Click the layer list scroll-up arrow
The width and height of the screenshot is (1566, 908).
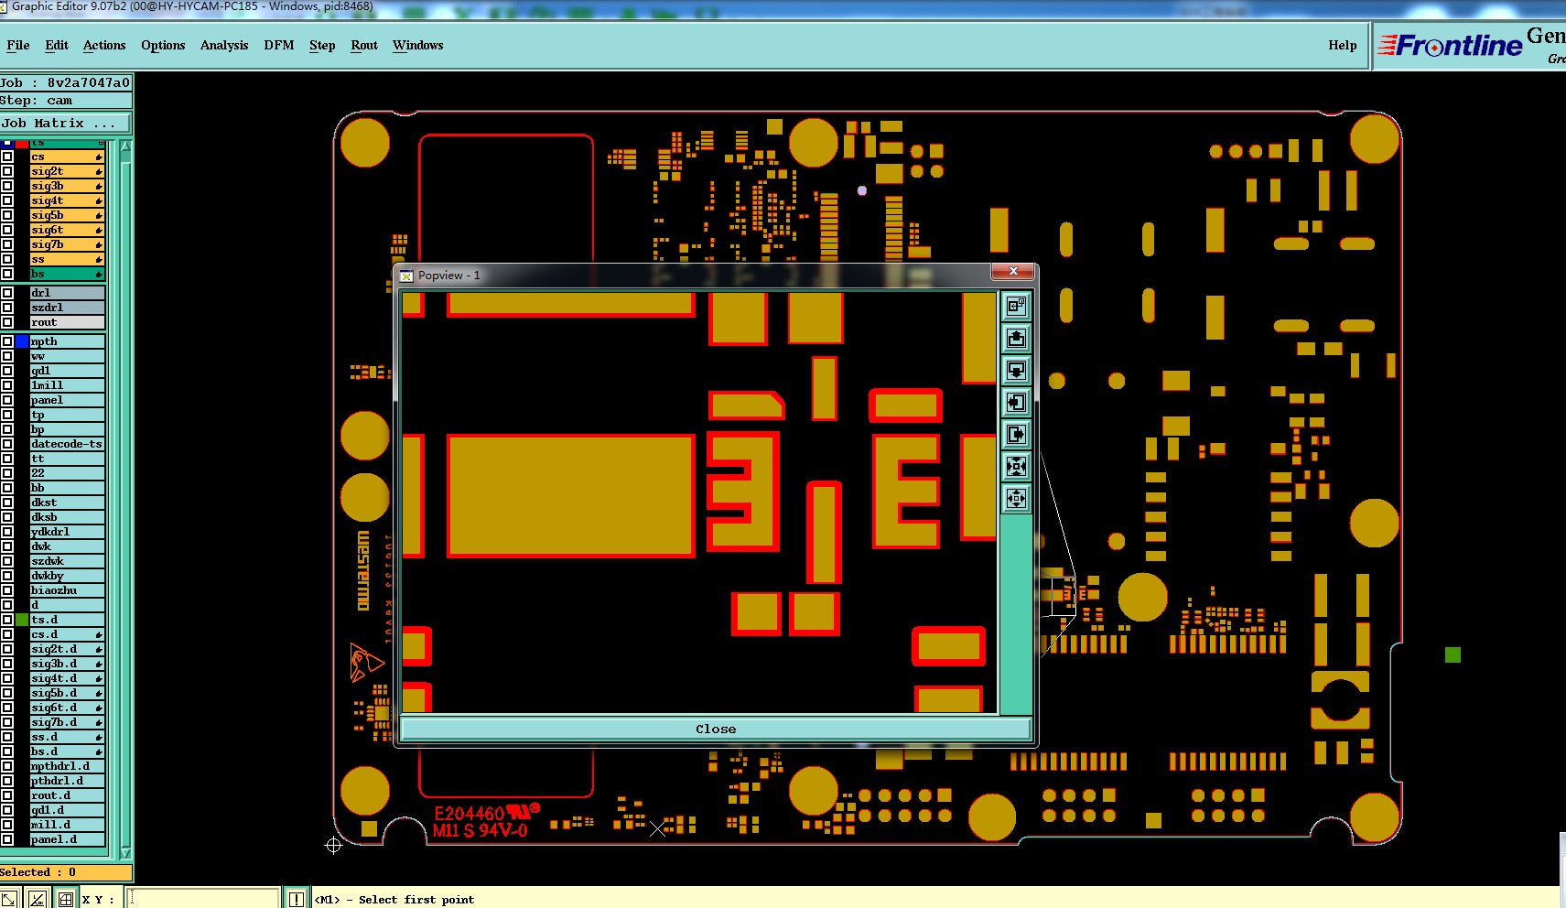click(125, 146)
